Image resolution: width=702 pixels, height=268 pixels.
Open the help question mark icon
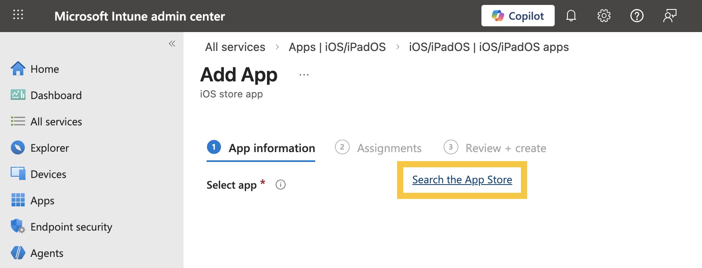(x=637, y=16)
